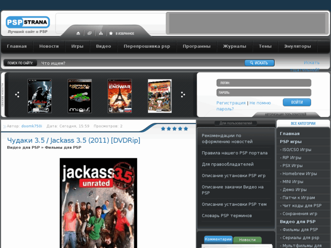Focus the Пароль input field
This screenshot has height=248, width=331.
264,92
